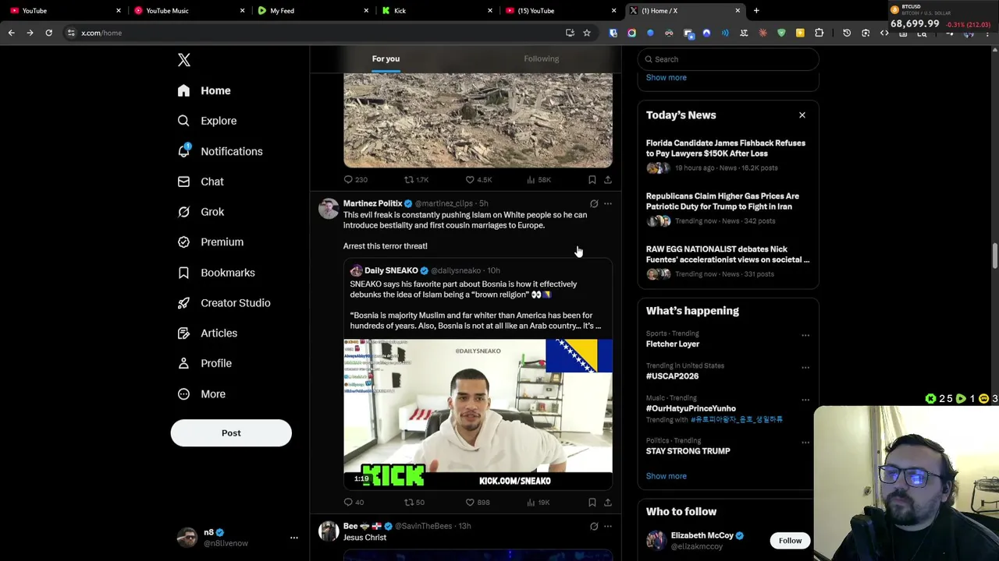This screenshot has width=999, height=561.
Task: Like the rubble post with 4.5K likes
Action: (x=478, y=180)
